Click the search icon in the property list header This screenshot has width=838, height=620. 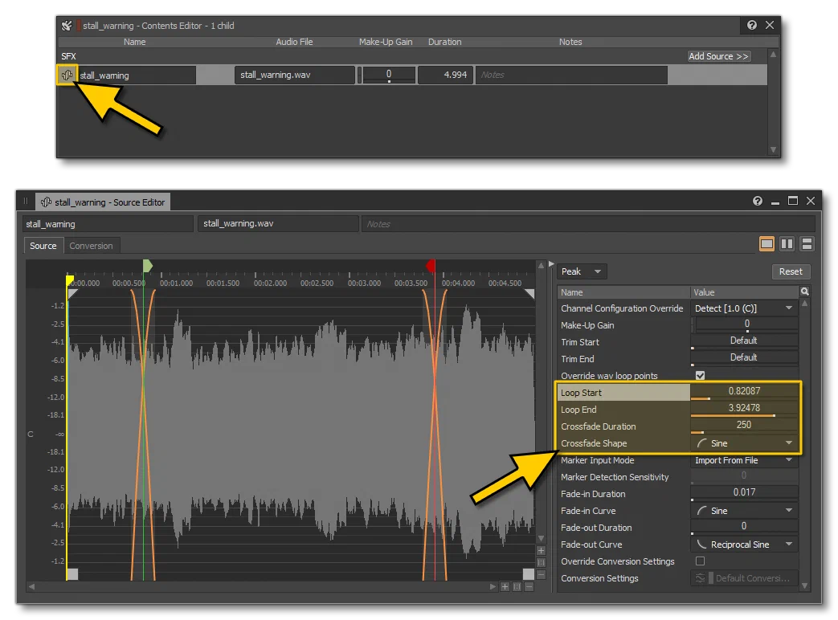click(x=805, y=292)
